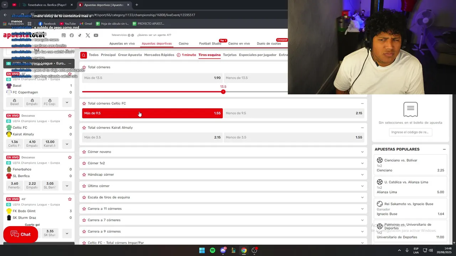
Task: Adjust the 13.5 total corners slider handle
Action: (223, 92)
